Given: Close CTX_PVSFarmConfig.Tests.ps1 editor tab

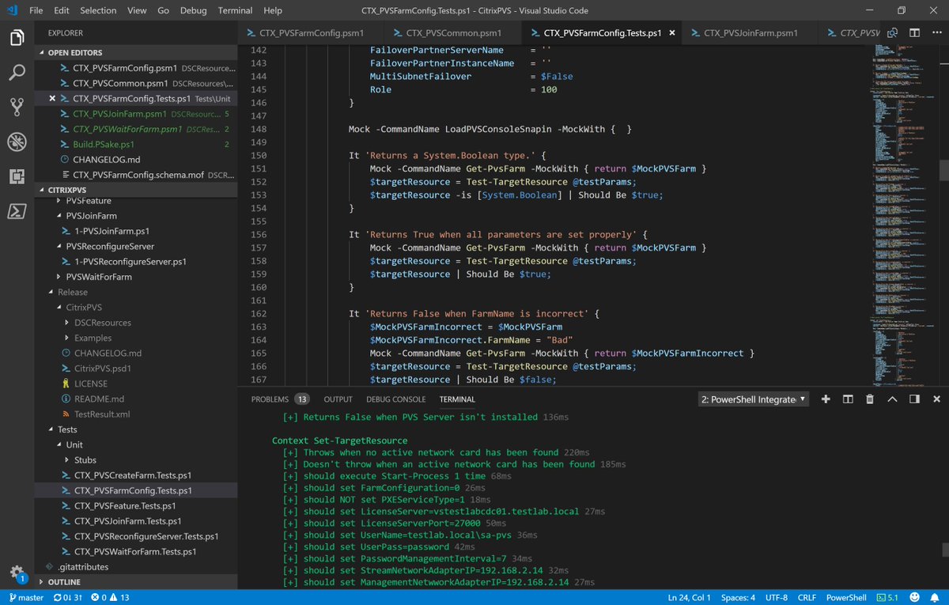Looking at the screenshot, I should point(672,33).
